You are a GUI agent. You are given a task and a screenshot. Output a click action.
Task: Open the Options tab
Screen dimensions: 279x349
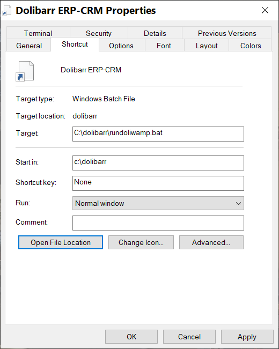121,46
